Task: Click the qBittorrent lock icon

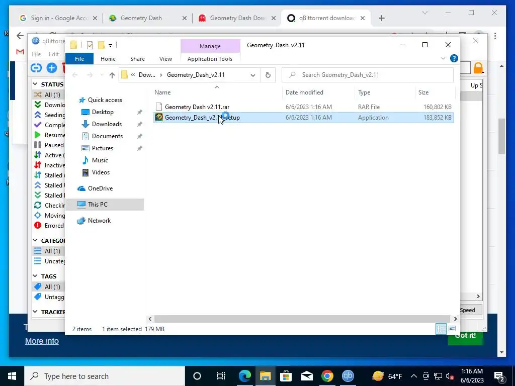Action: click(478, 68)
